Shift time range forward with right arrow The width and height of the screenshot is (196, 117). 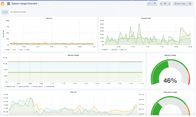(x=169, y=4)
